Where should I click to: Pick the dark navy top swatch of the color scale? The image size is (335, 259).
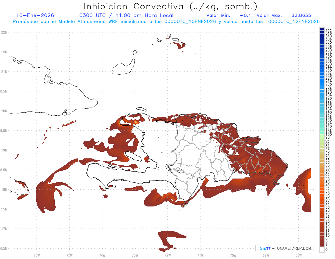[322, 29]
